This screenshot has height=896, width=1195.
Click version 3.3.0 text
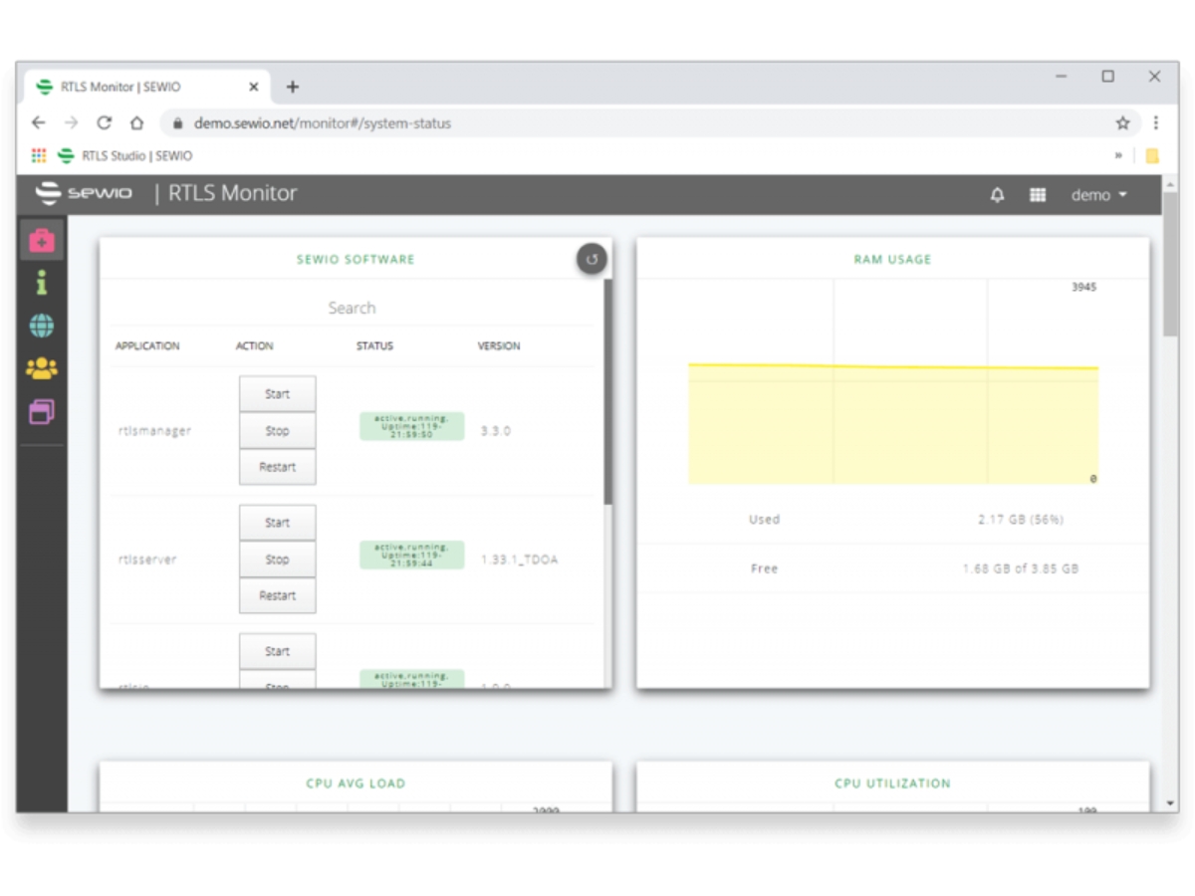(495, 431)
